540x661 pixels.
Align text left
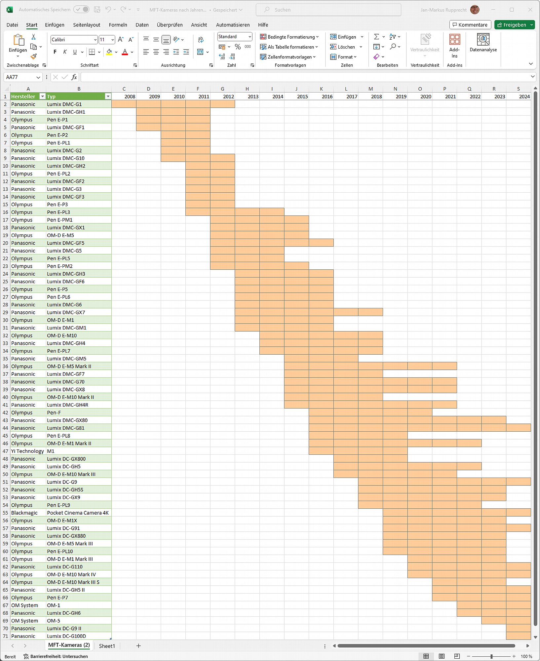(146, 52)
